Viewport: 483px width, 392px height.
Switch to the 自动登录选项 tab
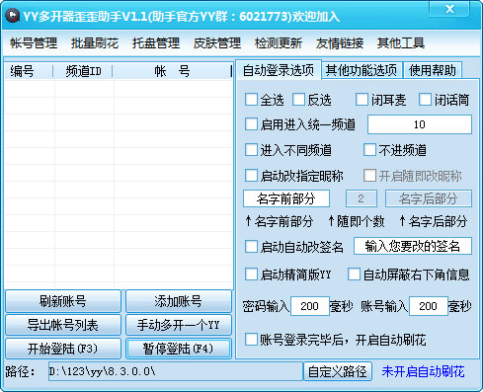(279, 70)
